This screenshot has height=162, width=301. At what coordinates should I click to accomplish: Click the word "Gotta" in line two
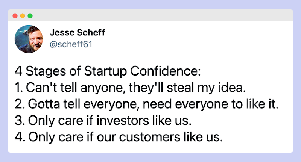[x=44, y=104]
